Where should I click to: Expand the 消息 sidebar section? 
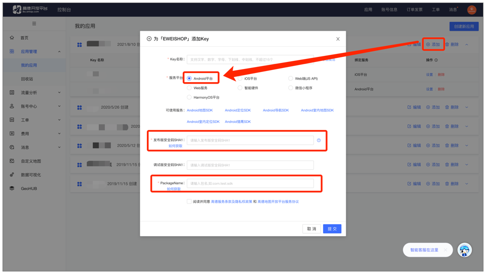click(x=59, y=147)
